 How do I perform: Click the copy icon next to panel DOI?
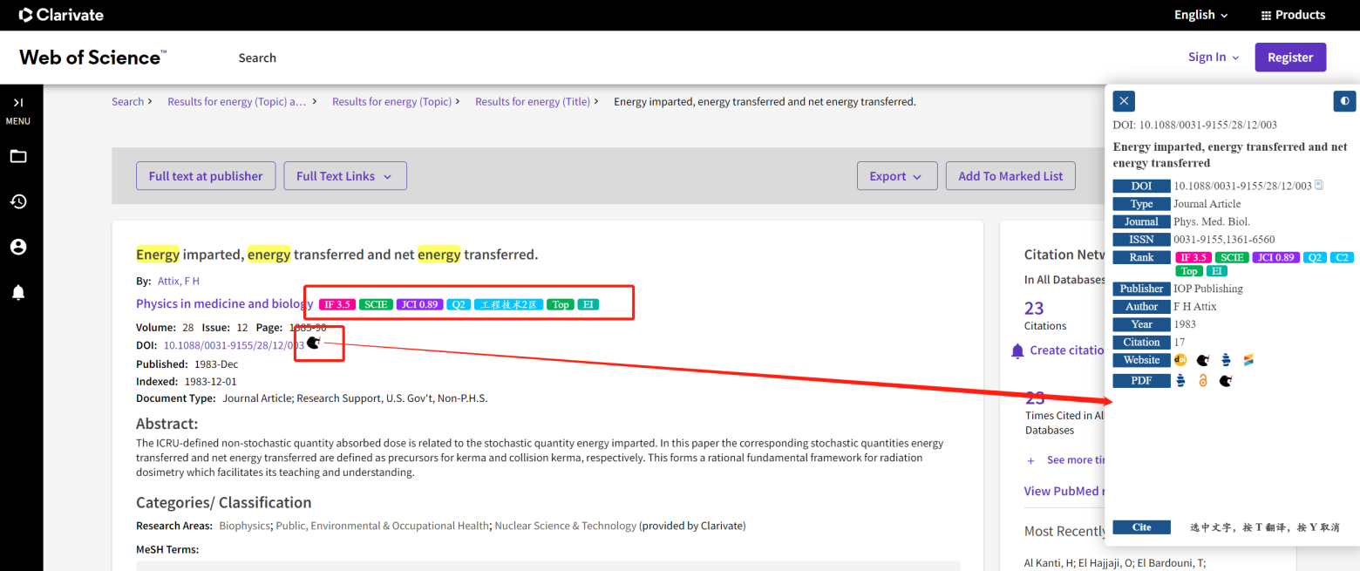point(1319,185)
